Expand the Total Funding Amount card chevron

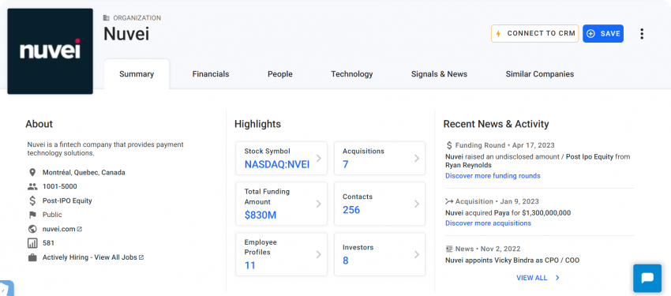pyautogui.click(x=318, y=204)
